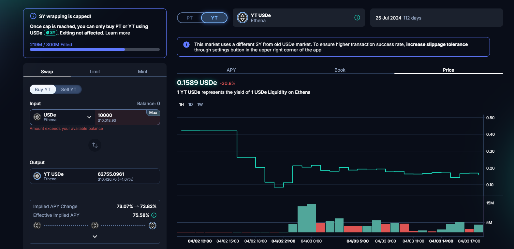This screenshot has height=249, width=514.
Task: Select the Sell YT toggle option
Action: [x=68, y=90]
